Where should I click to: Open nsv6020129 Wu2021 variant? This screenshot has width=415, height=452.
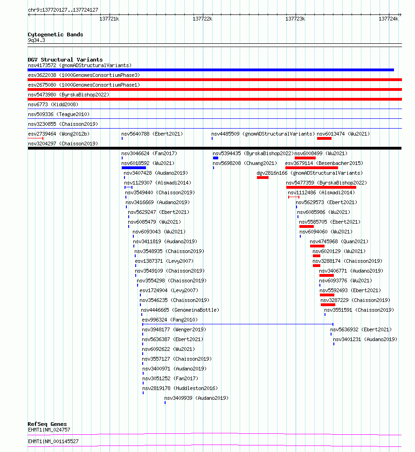pyautogui.click(x=339, y=252)
